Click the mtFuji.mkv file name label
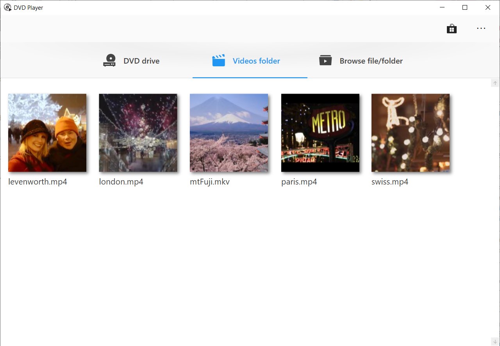Viewport: 500px width, 346px height. coord(209,181)
